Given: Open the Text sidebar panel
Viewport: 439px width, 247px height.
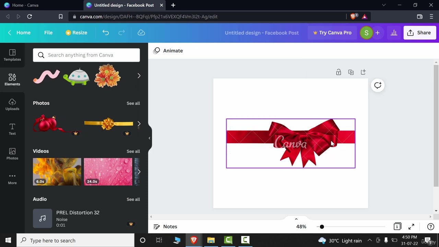Looking at the screenshot, I should coord(12,129).
